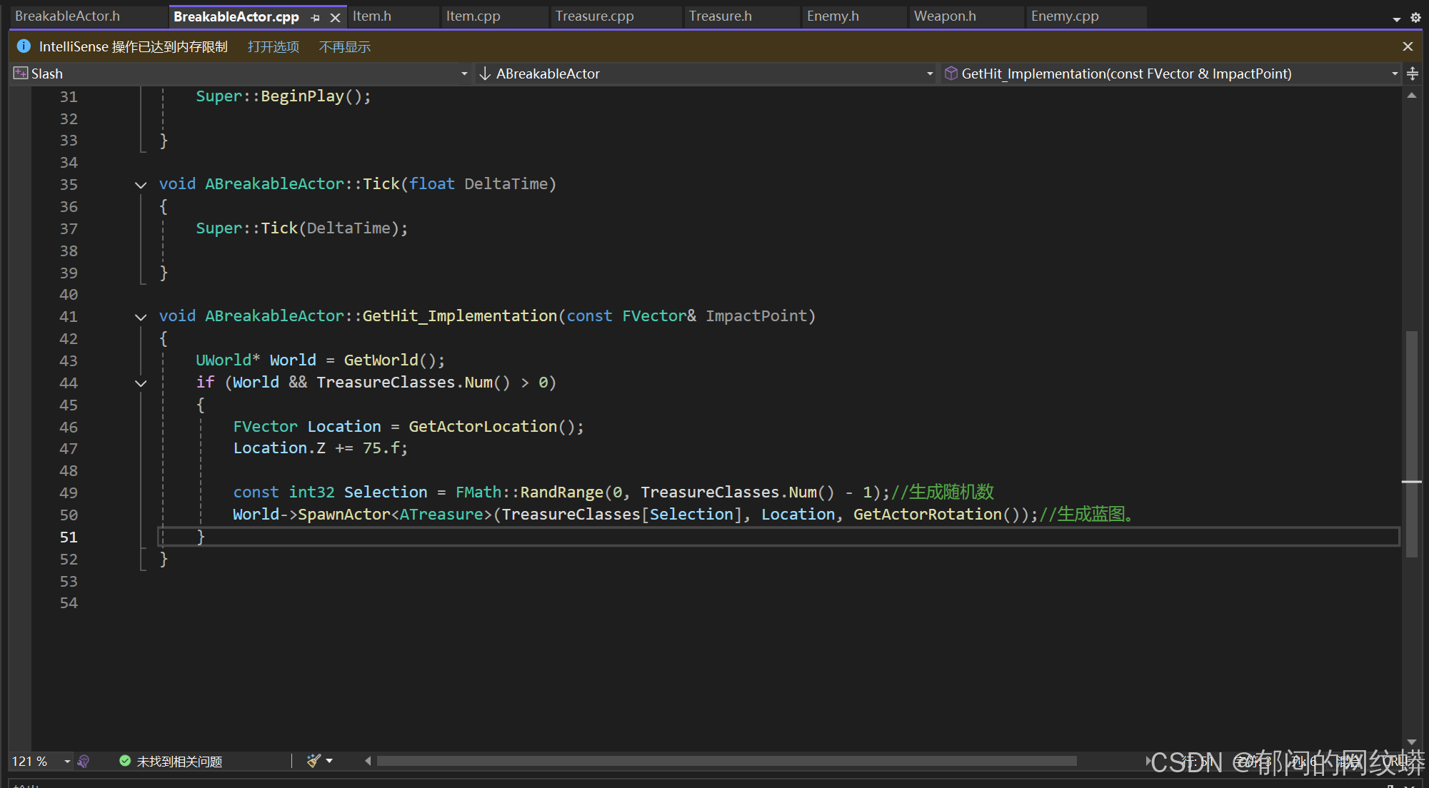
Task: Open the tab settings gear icon
Action: tap(1415, 18)
